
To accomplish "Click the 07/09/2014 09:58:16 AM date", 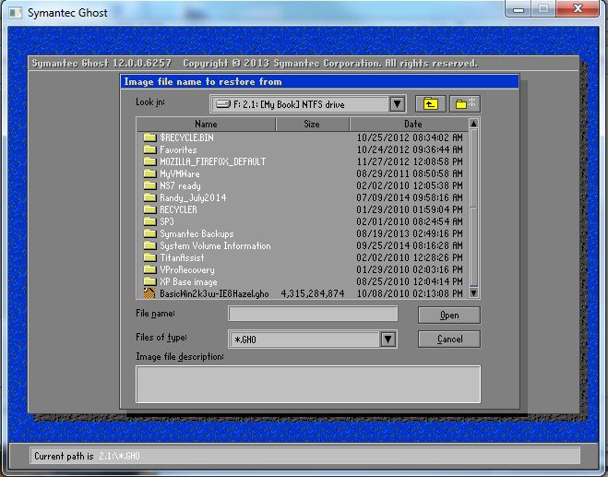I will (410, 197).
